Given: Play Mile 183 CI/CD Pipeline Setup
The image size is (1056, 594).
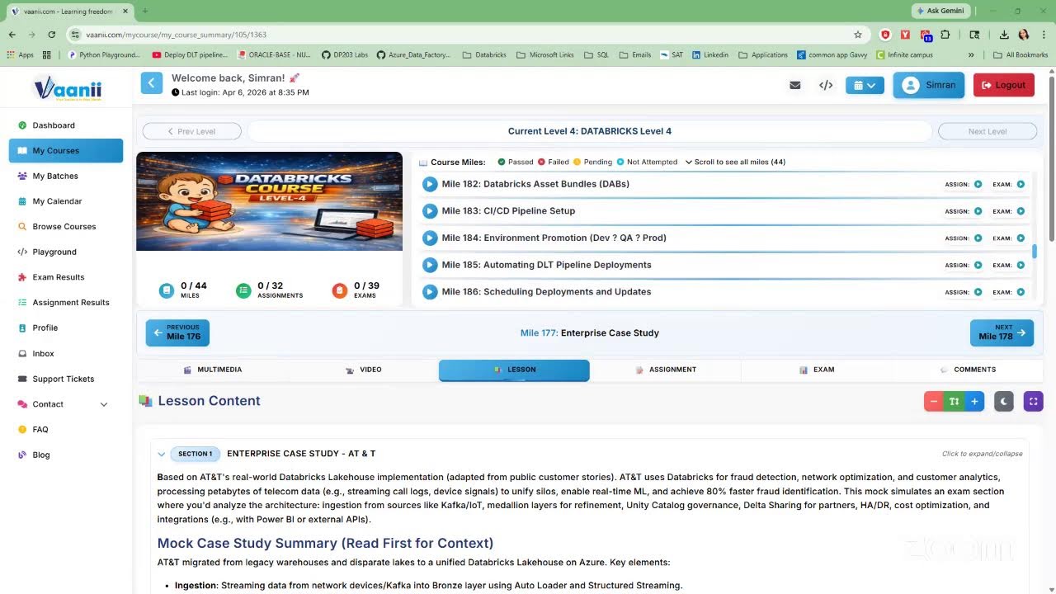Looking at the screenshot, I should tap(430, 211).
